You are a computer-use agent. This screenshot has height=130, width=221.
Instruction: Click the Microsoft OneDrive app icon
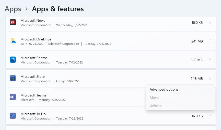pyautogui.click(x=13, y=41)
